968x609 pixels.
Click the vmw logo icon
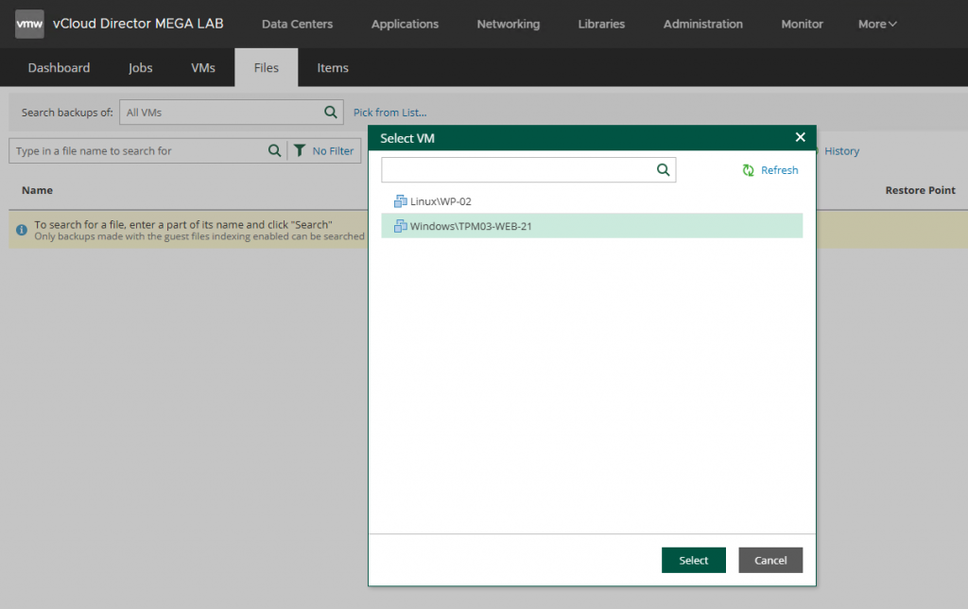click(29, 24)
